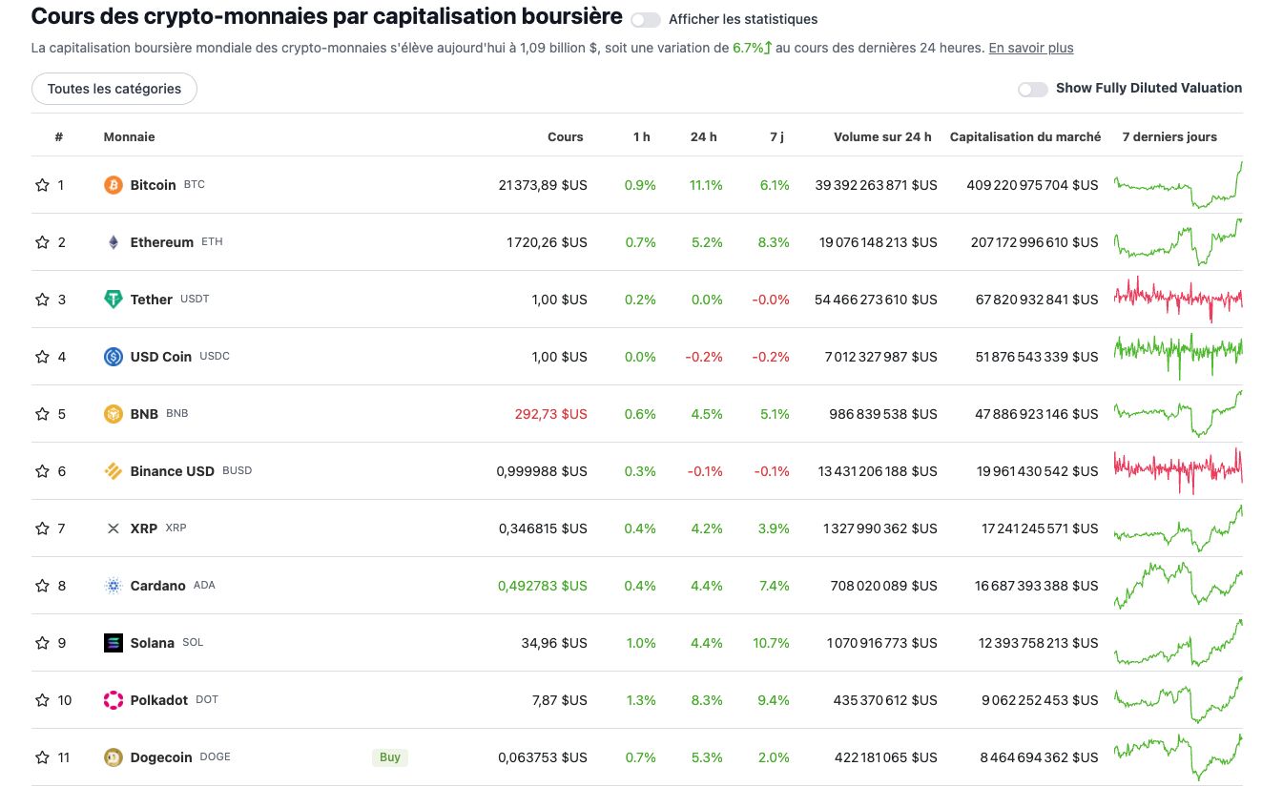Toggle the Afficher les statistiques switch
This screenshot has height=787, width=1262.
click(646, 20)
